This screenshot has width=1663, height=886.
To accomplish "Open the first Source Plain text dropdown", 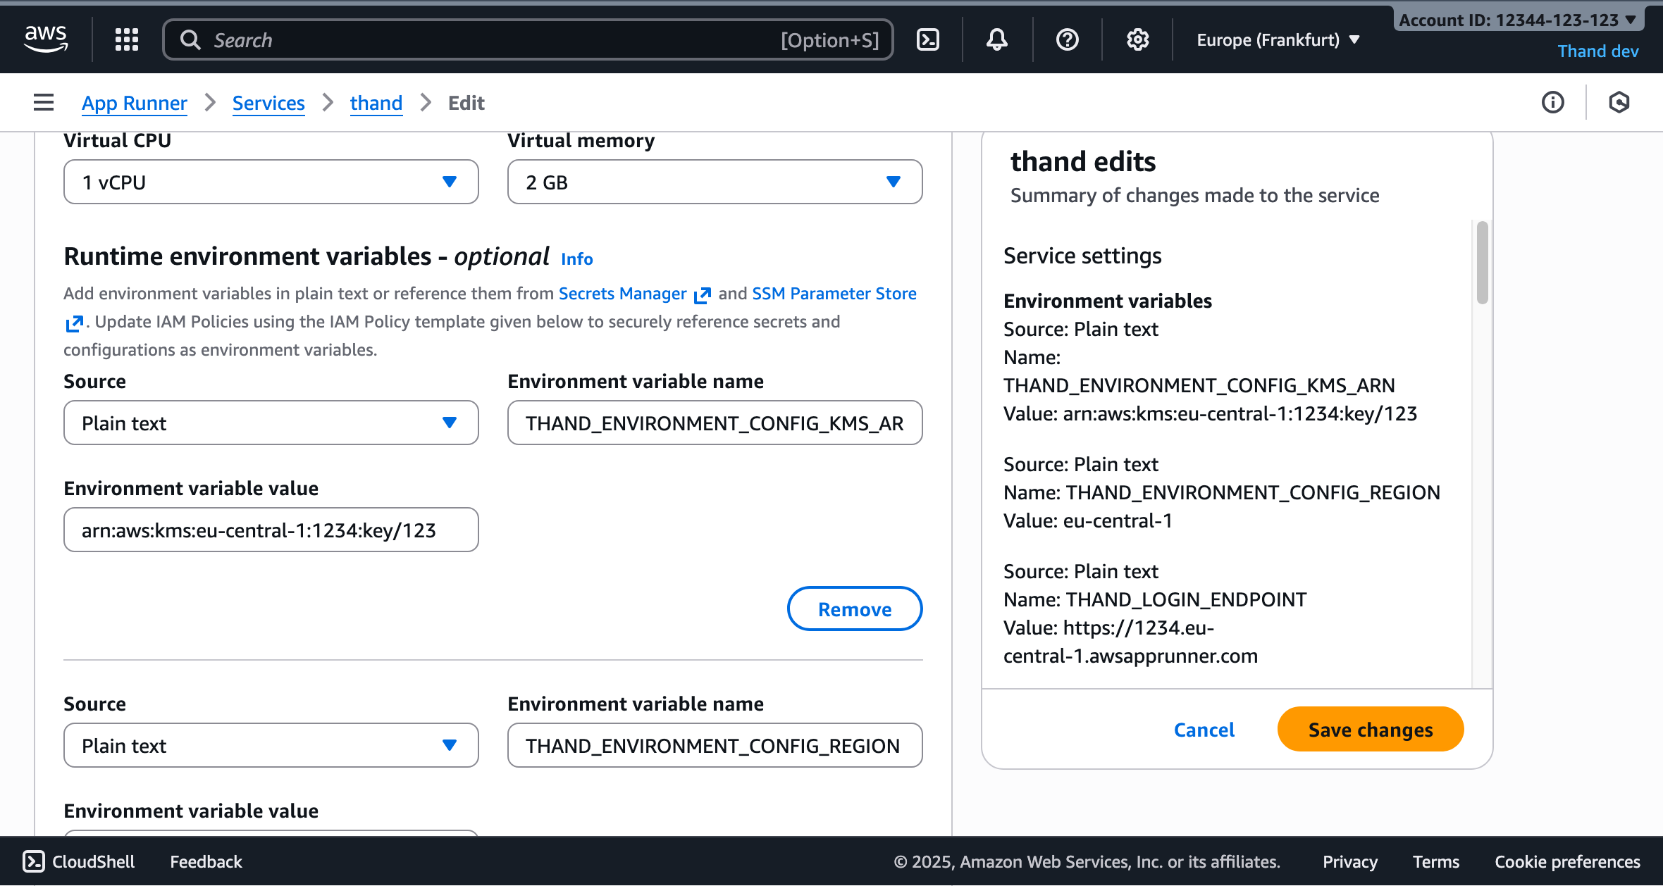I will coord(271,423).
